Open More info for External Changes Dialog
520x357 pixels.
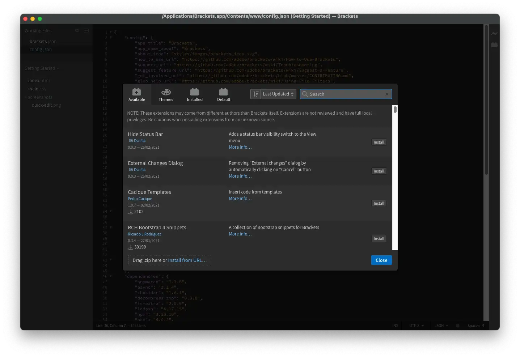click(x=240, y=176)
